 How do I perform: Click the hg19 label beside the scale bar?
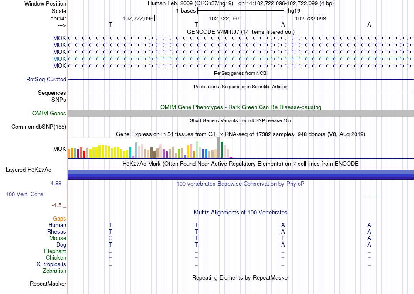294,11
